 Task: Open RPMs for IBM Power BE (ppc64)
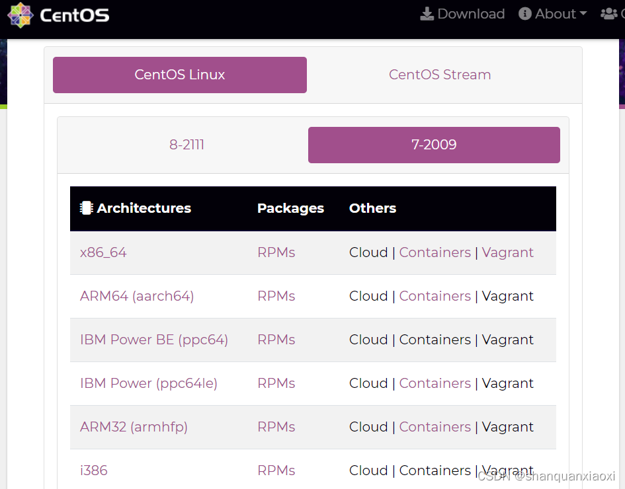click(276, 340)
